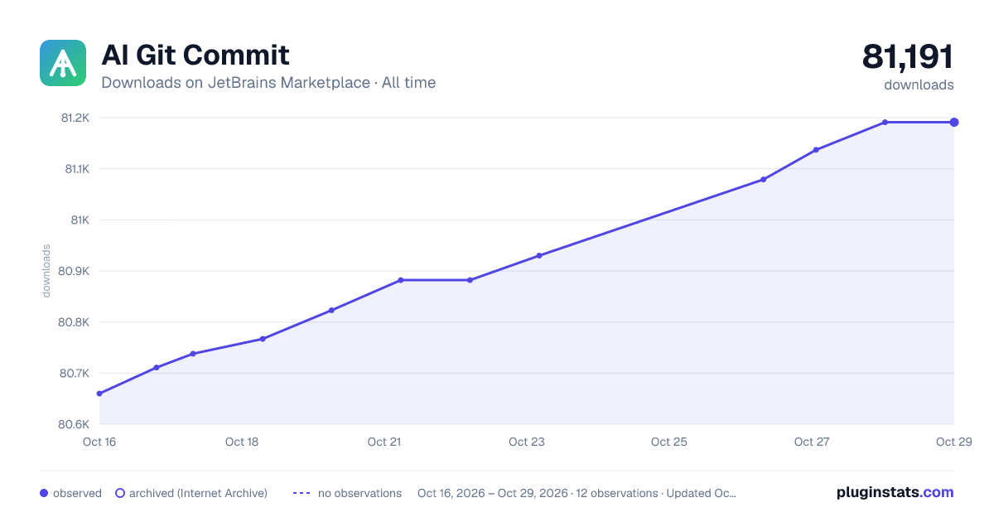Click the Oct 29 x-axis label
The height and width of the screenshot is (522, 994).
953,442
